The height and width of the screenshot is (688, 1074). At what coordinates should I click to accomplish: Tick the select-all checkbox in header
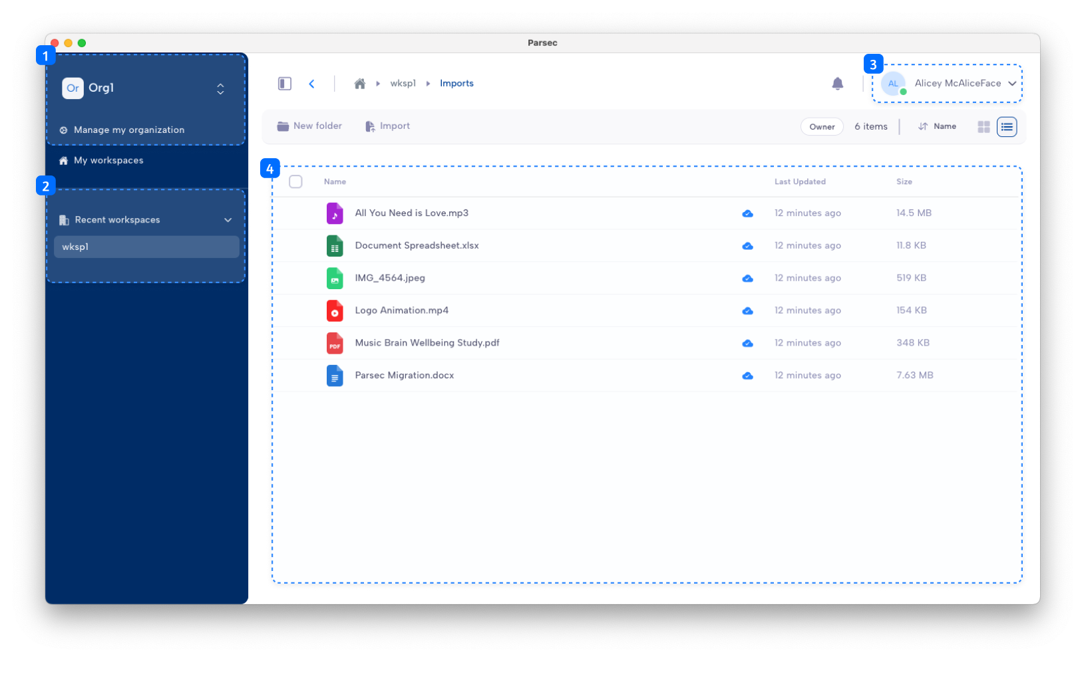click(295, 181)
